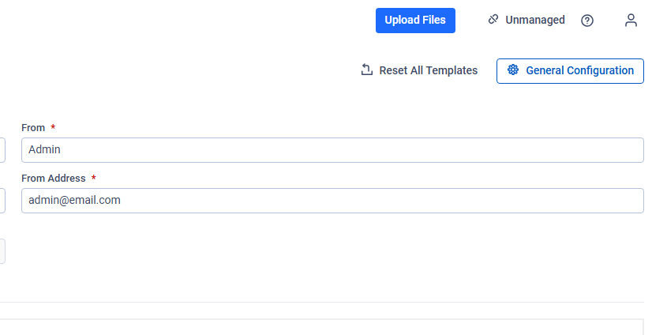
Task: Click the From Address field label
Action: coord(53,179)
